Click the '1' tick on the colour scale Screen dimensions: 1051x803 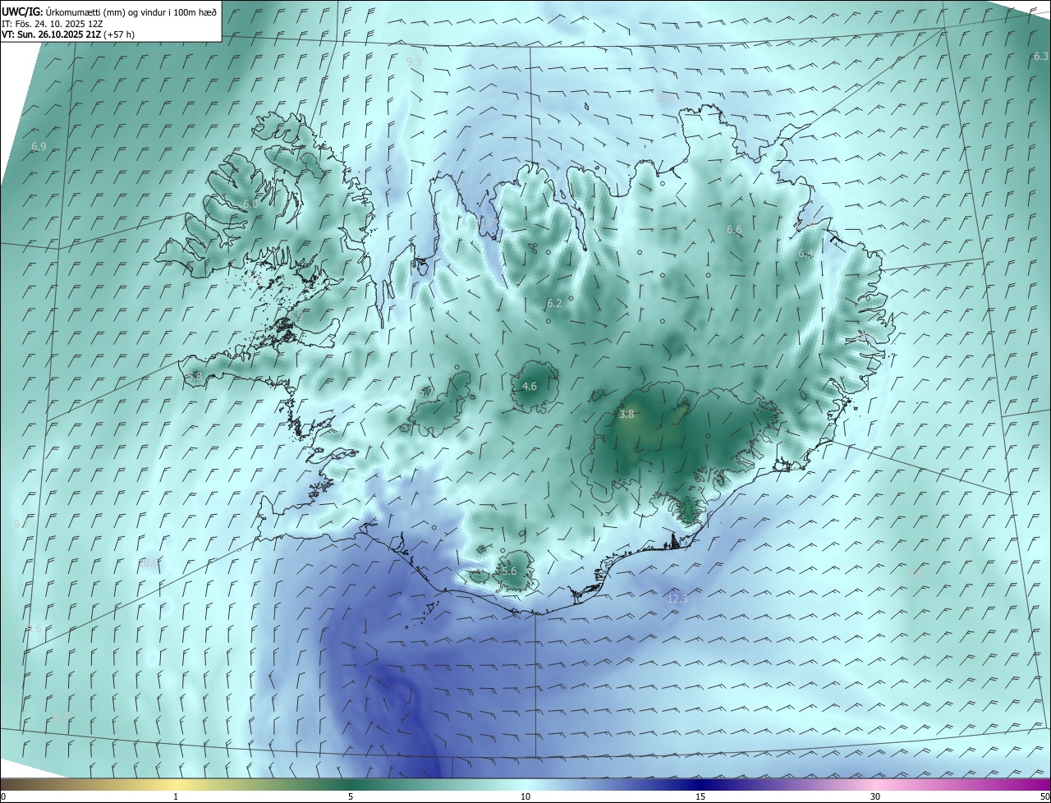pyautogui.click(x=176, y=796)
